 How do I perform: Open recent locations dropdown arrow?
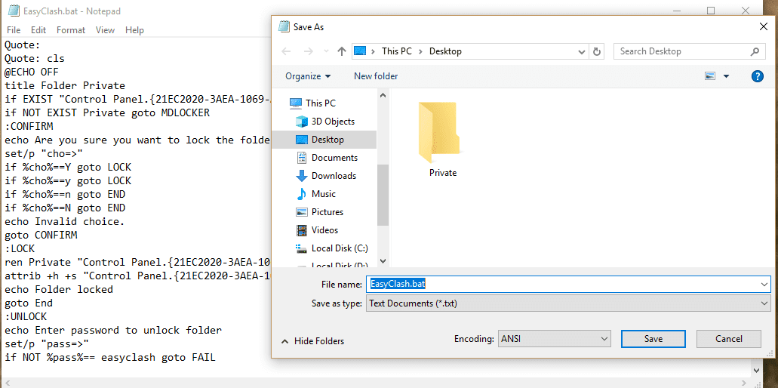(326, 51)
